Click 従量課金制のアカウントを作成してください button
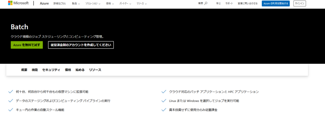325x127 pixels. 81,45
